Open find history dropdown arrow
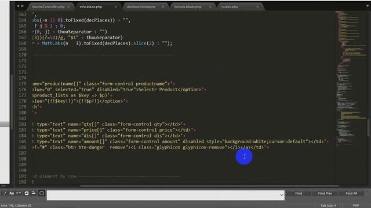The image size is (371, 208). pos(281,195)
